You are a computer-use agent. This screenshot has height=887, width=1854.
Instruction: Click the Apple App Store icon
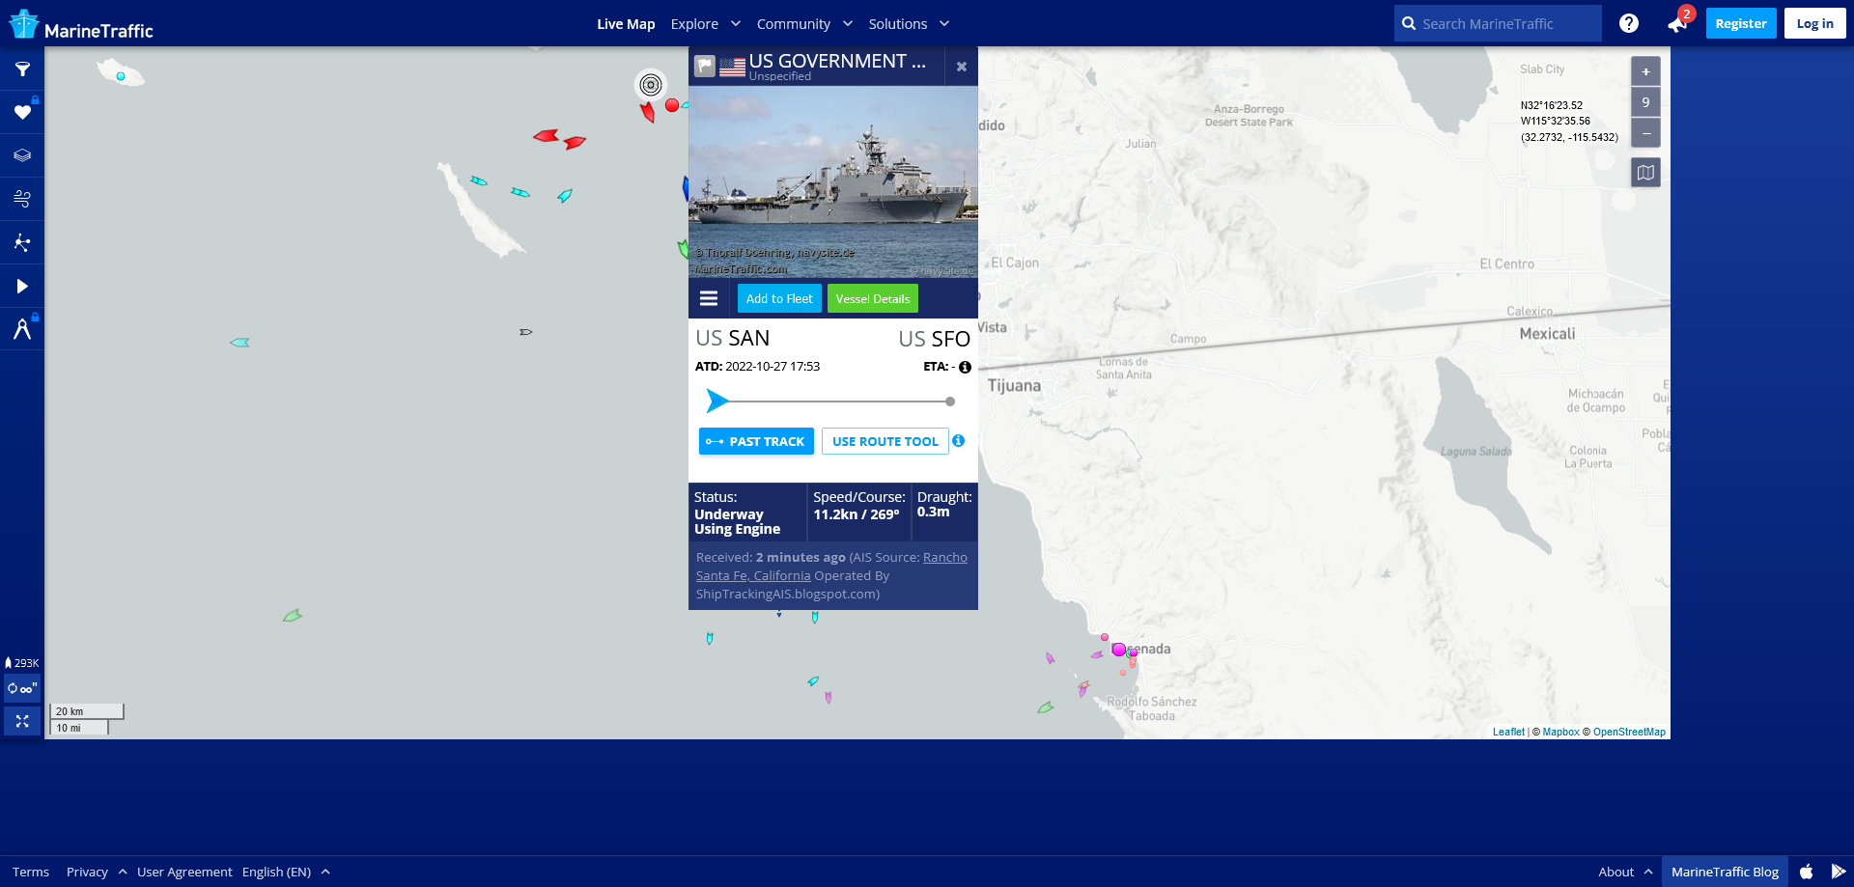tap(1806, 872)
